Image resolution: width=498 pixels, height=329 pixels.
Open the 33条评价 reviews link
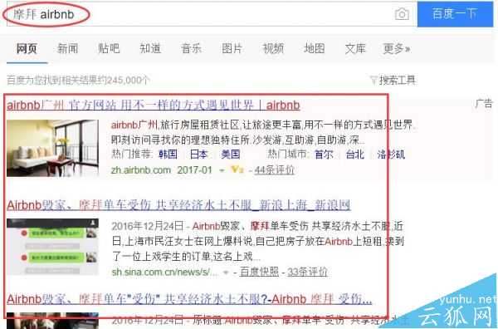coord(307,273)
